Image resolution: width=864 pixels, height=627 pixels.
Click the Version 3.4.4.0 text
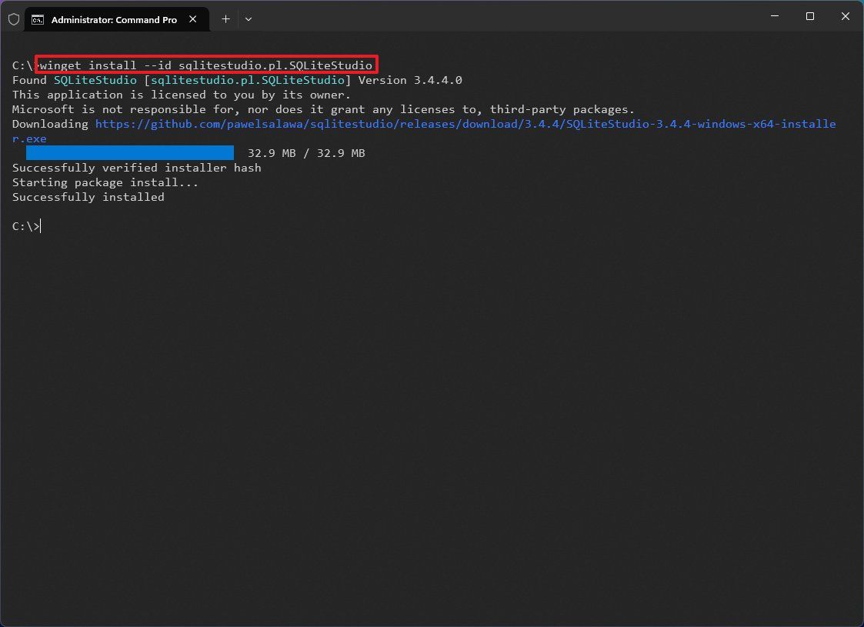tap(410, 80)
